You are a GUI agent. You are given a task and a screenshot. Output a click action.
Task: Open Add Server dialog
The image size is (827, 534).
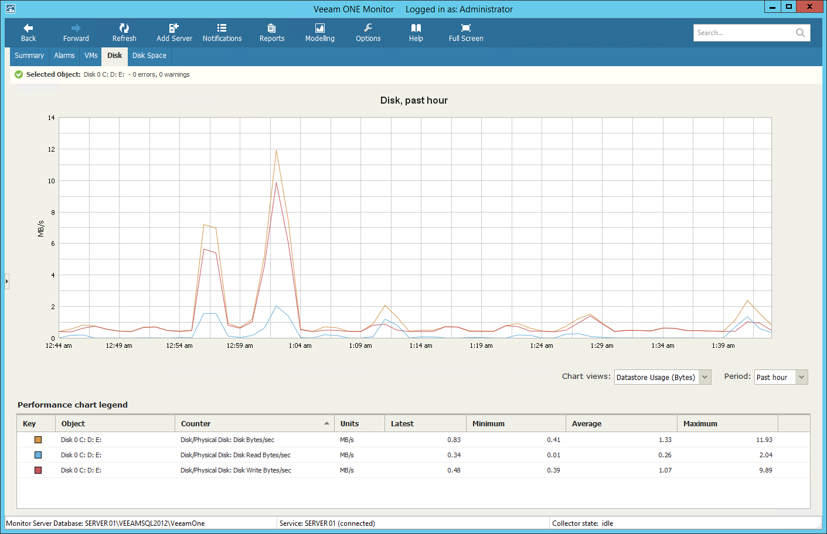click(x=174, y=33)
